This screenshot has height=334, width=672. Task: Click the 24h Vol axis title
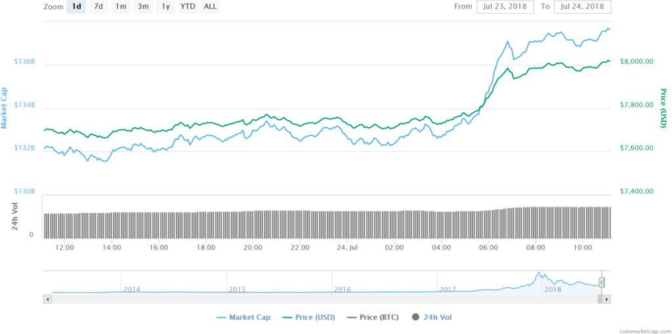coord(14,217)
